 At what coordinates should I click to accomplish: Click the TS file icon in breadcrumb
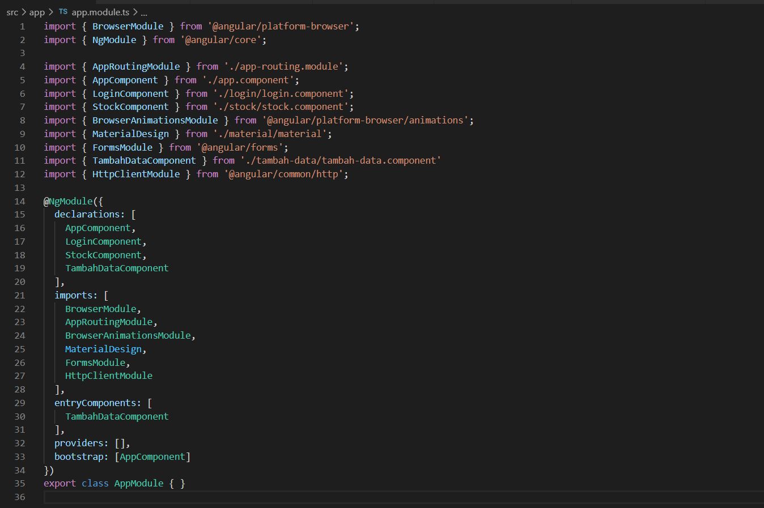[x=63, y=11]
